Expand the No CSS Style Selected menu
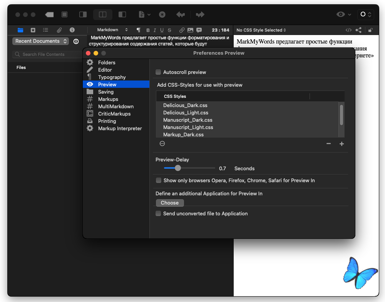Image resolution: width=385 pixels, height=302 pixels. [261, 30]
